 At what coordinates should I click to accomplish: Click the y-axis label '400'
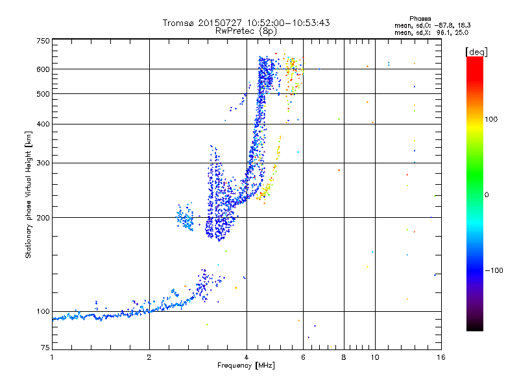pyautogui.click(x=43, y=124)
